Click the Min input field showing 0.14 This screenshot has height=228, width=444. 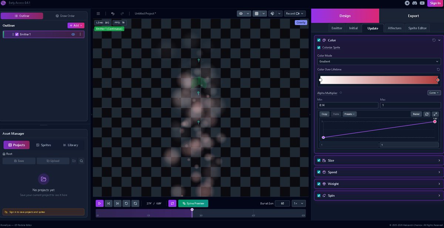[x=347, y=105]
